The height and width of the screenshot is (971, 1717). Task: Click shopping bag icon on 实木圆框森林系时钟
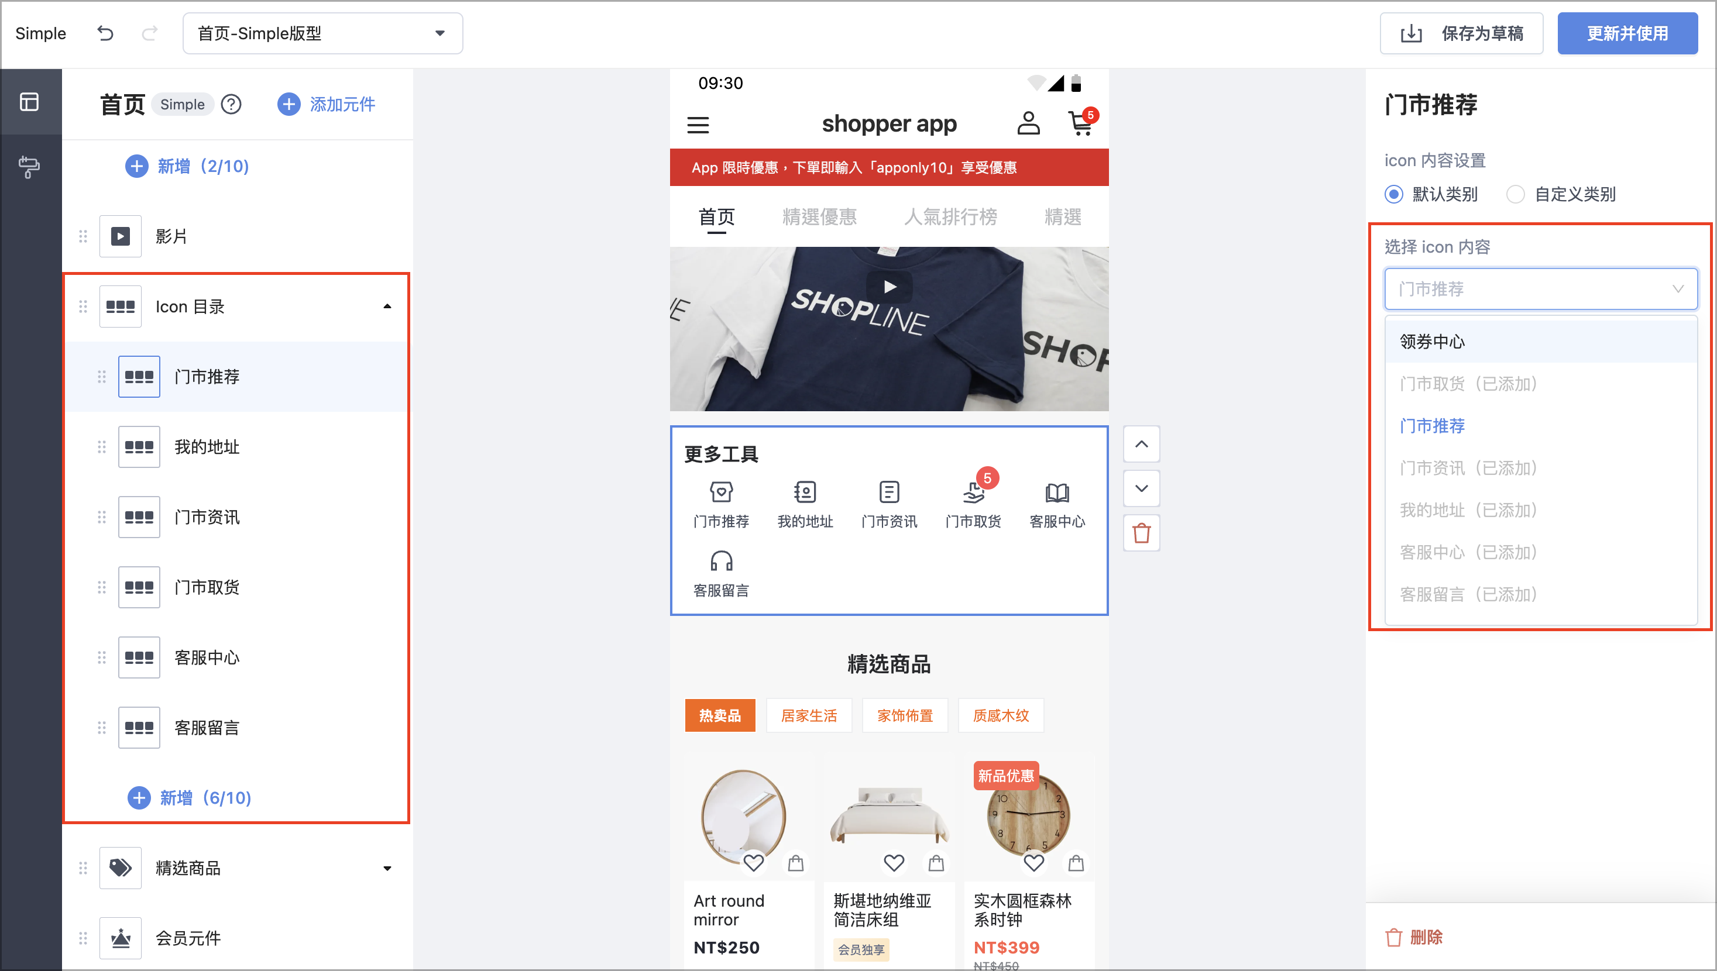[1075, 863]
